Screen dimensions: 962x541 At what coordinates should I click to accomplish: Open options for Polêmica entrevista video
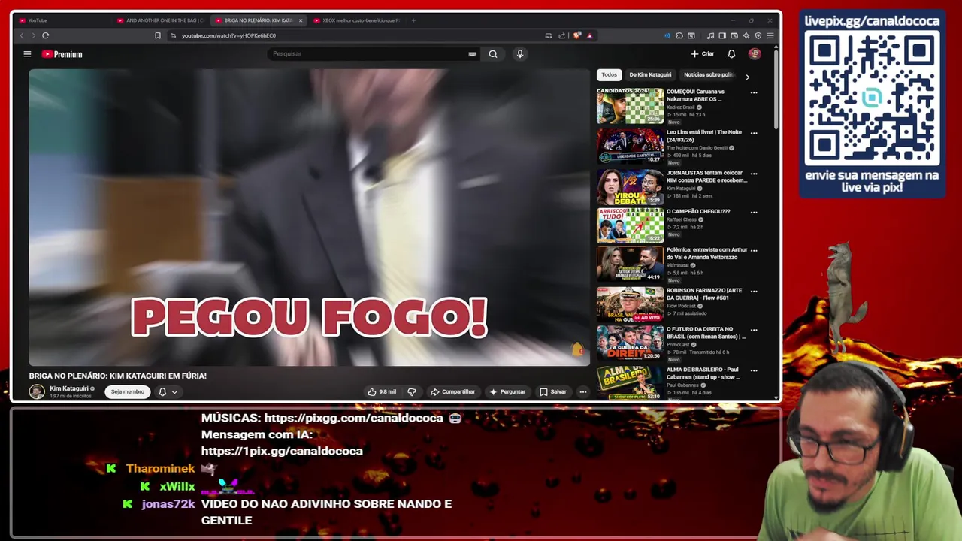[x=754, y=250]
